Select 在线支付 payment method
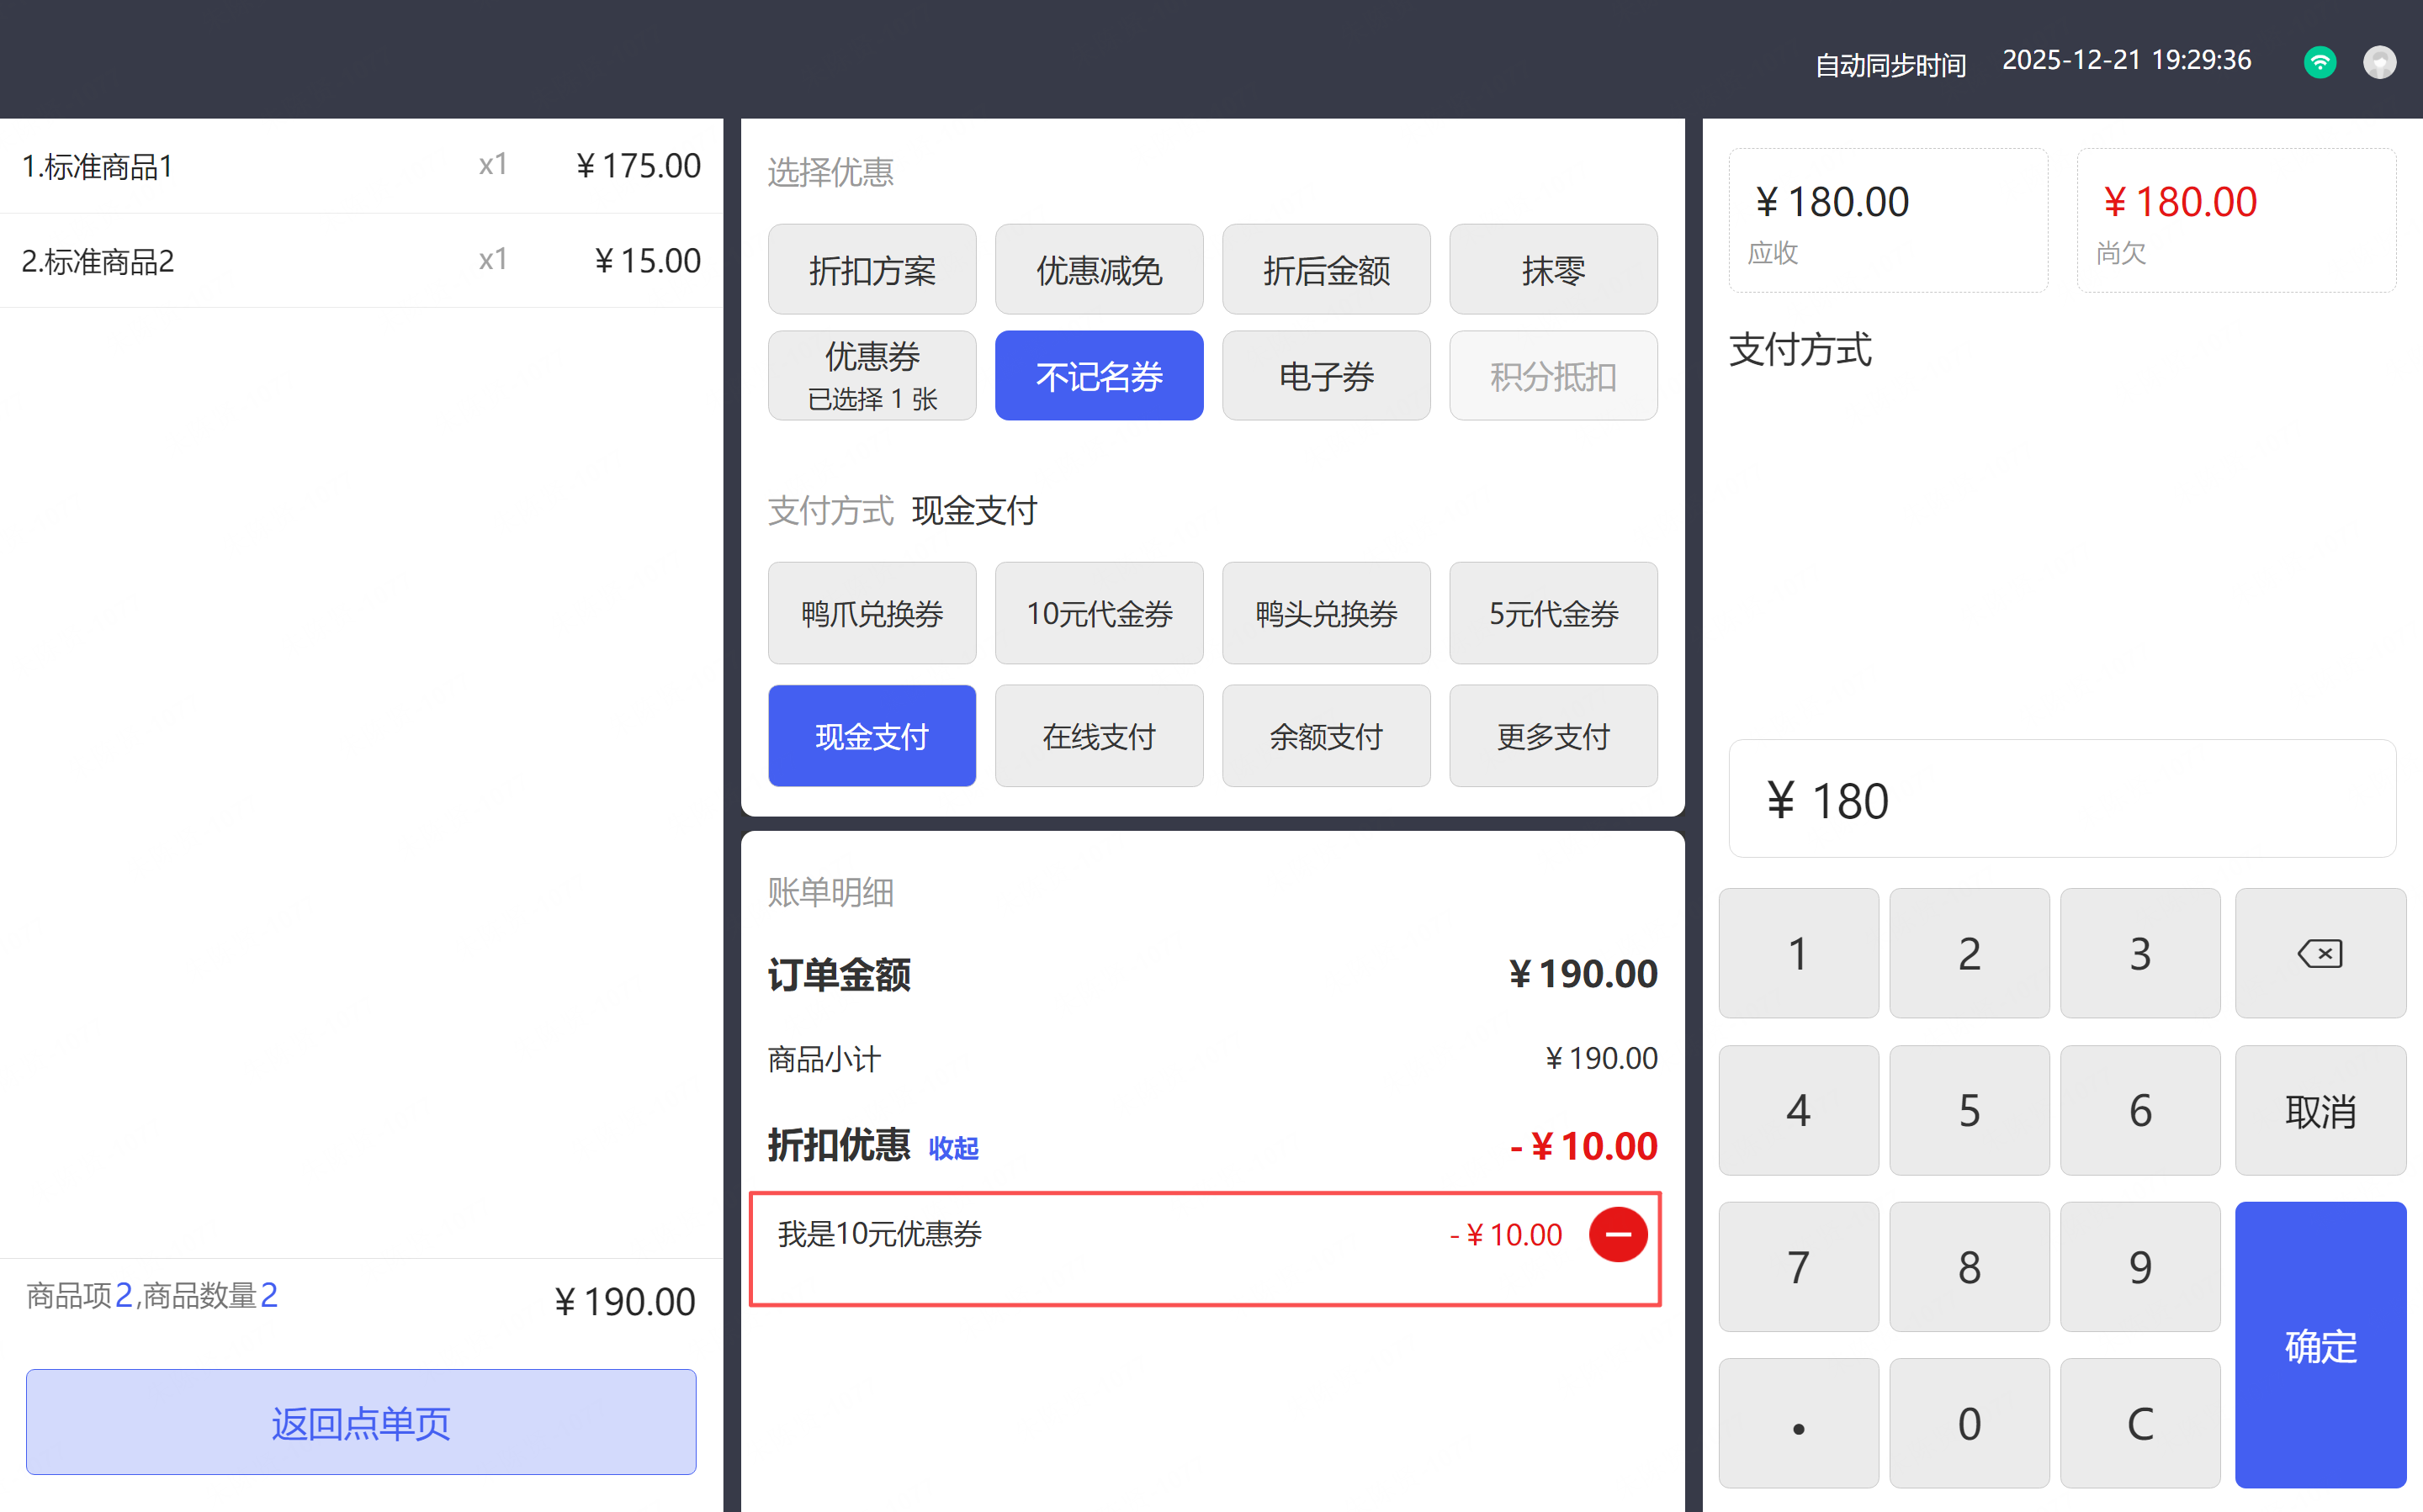Screen dimensions: 2423x1512 1099,736
